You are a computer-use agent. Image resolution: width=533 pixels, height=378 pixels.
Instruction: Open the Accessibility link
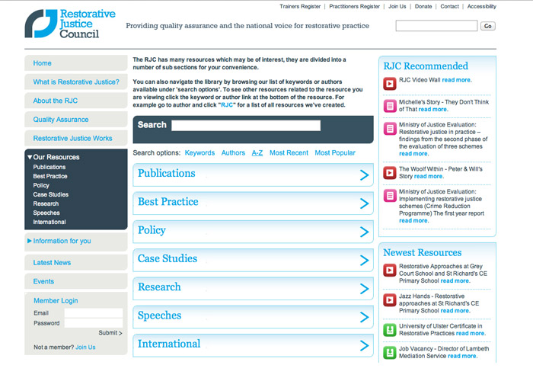coord(482,6)
